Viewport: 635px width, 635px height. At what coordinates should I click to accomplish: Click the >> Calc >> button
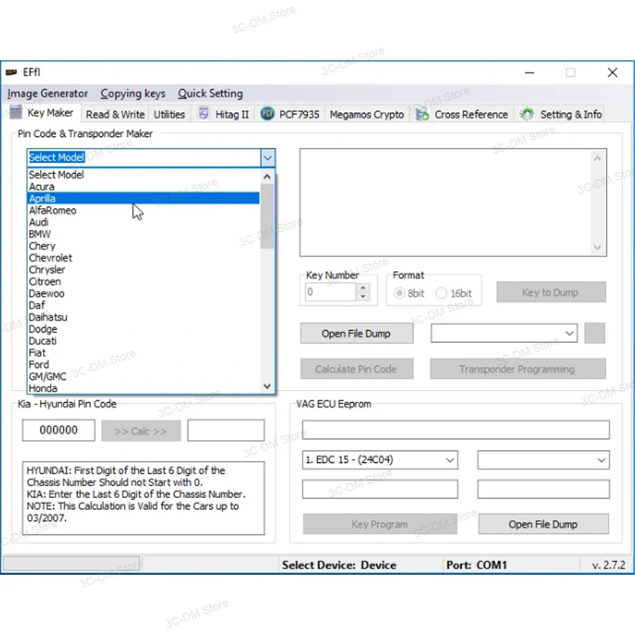coord(140,431)
